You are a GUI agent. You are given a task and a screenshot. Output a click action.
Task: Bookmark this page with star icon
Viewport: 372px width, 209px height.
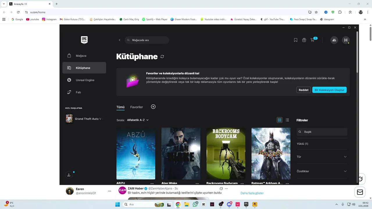point(316,12)
